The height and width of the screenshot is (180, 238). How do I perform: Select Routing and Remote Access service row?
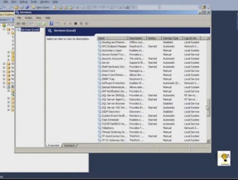point(149,42)
